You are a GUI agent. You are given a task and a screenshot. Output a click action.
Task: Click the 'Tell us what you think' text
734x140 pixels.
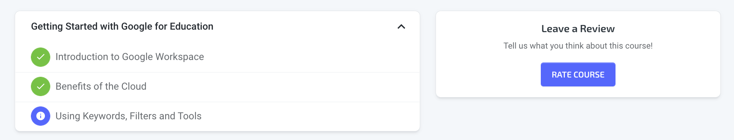pos(578,46)
